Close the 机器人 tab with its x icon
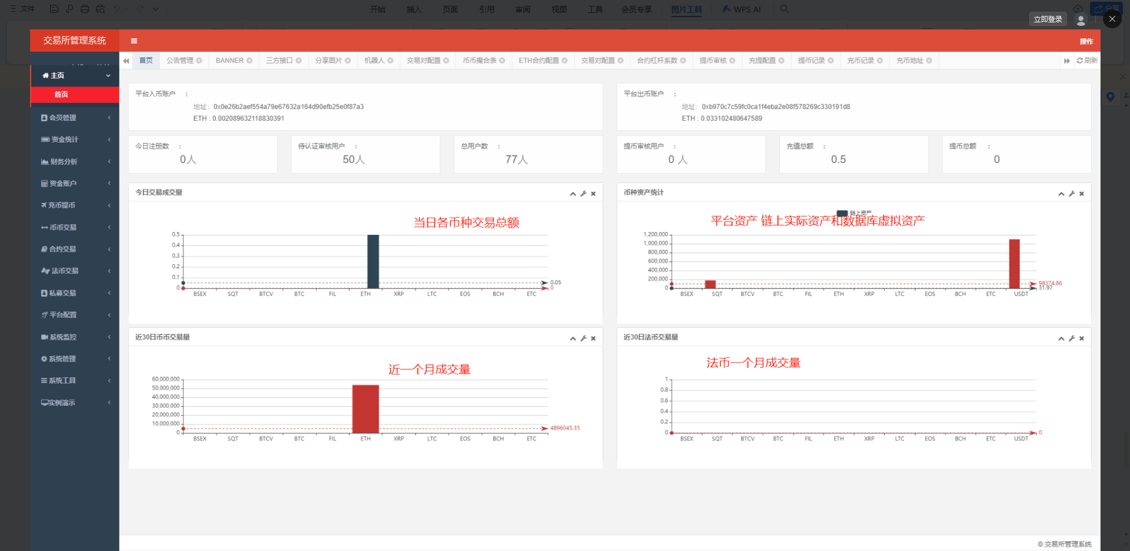This screenshot has height=551, width=1130. (x=390, y=61)
